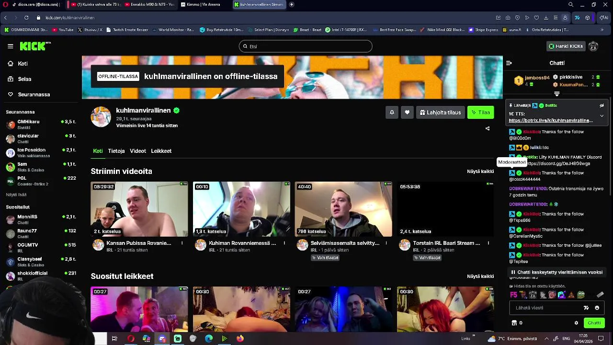Click Vain tilaajat tag under Selviämisasemalta video
Screen dimensions: 613x345
pos(325,258)
